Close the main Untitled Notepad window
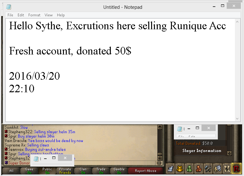 (234, 6)
